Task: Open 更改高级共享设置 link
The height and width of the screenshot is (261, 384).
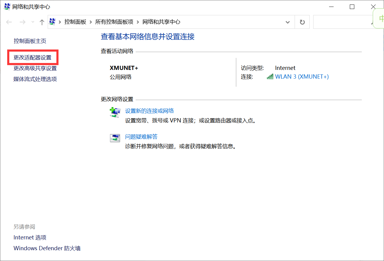Action: click(x=35, y=68)
